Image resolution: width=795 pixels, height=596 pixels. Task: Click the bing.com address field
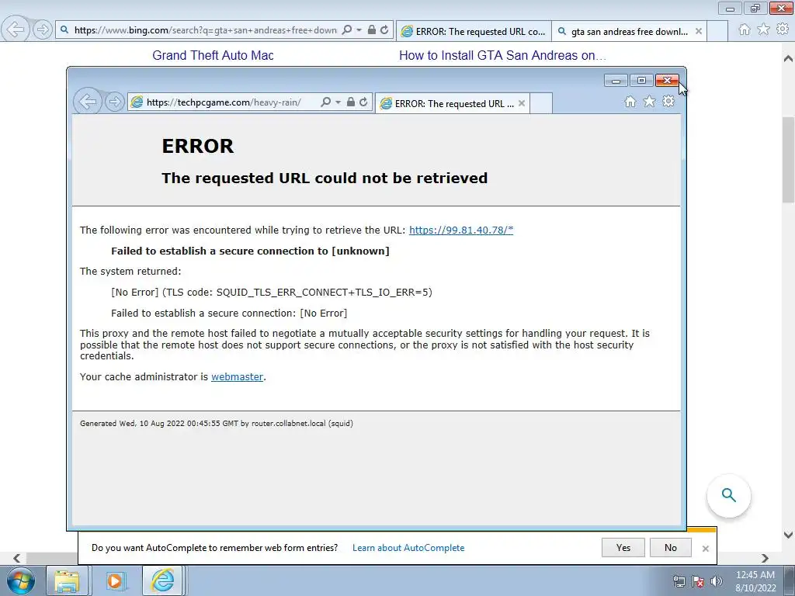205,30
